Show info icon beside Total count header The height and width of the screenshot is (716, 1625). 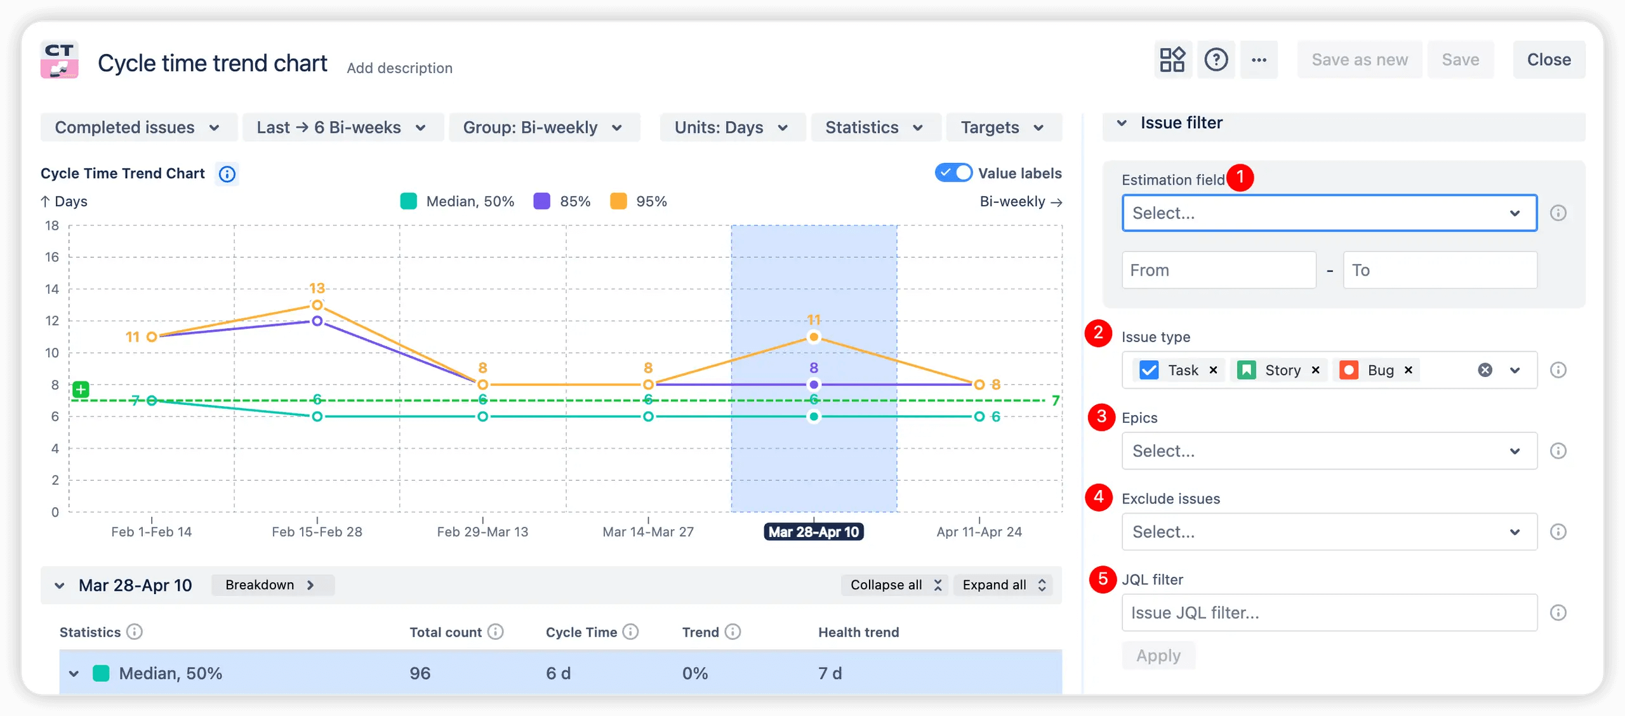tap(496, 632)
